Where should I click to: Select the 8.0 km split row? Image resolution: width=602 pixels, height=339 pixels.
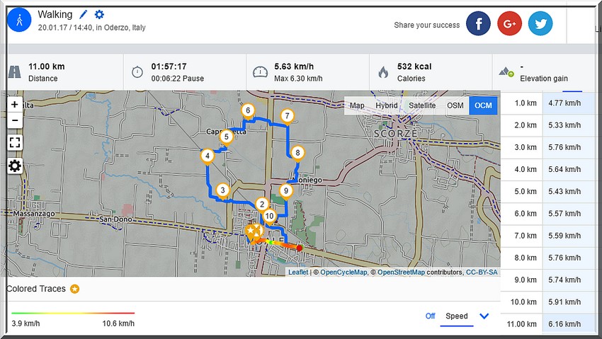tap(548, 258)
